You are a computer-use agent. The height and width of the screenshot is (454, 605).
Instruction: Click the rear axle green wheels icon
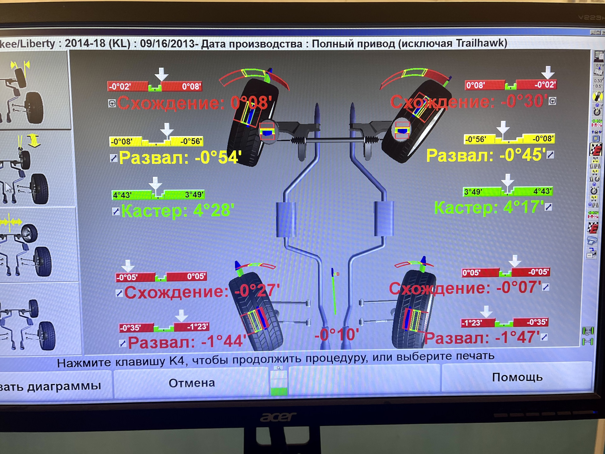[x=588, y=342]
